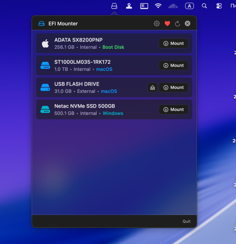Refresh the disk list
Image resolution: width=236 pixels, height=244 pixels.
tap(177, 23)
